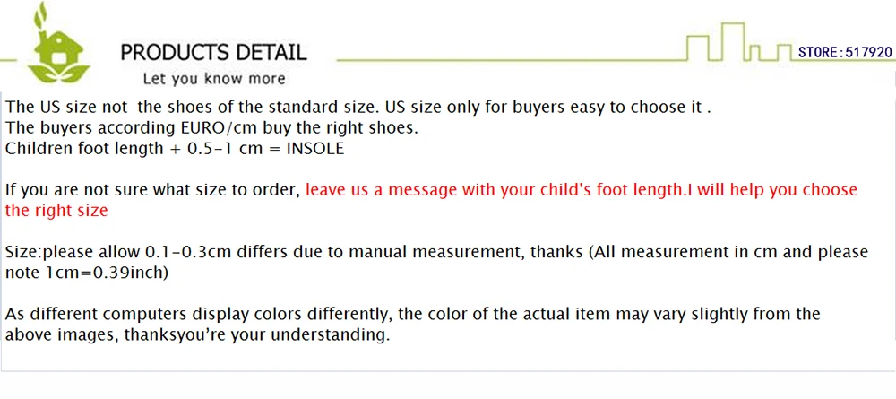Select the PRODUCTS DETAIL heading
The width and height of the screenshot is (896, 399).
tap(213, 53)
